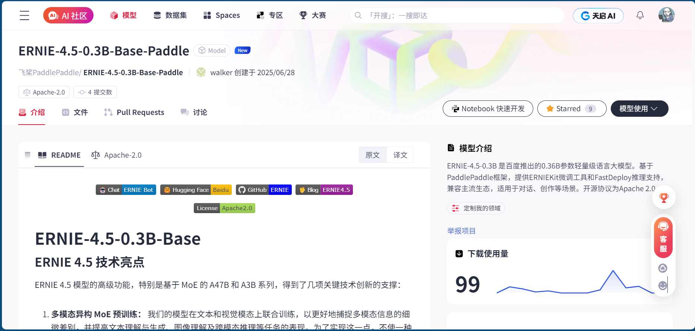This screenshot has width=695, height=331.
Task: Switch to the 文件 tab
Action: pos(75,112)
